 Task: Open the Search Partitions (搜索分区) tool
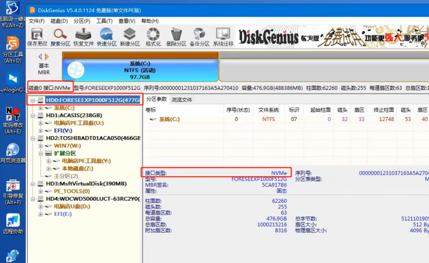click(x=60, y=37)
